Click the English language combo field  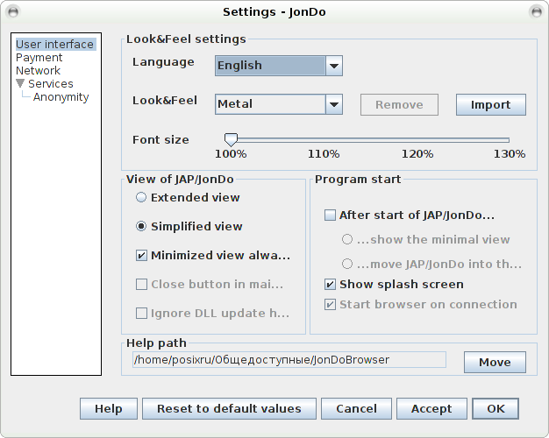270,66
